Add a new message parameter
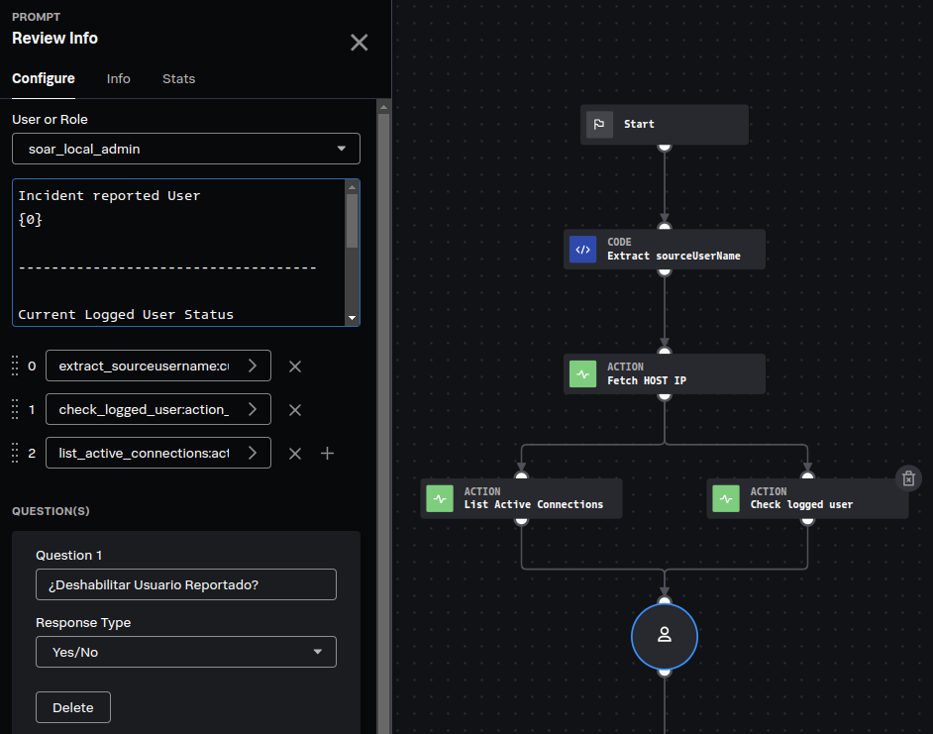 [x=328, y=453]
